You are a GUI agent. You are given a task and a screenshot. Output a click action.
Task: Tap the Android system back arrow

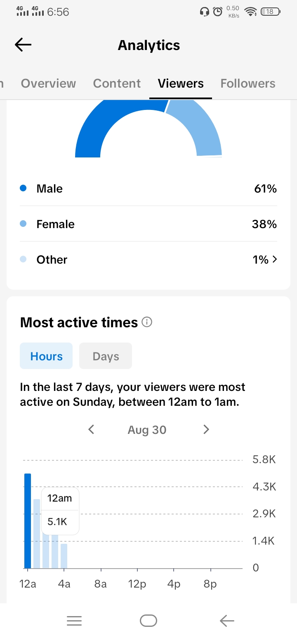(227, 620)
